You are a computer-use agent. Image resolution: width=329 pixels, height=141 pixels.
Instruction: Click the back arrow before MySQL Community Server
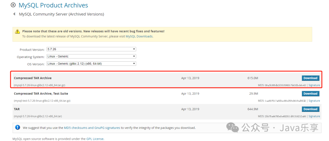[x=14, y=14]
